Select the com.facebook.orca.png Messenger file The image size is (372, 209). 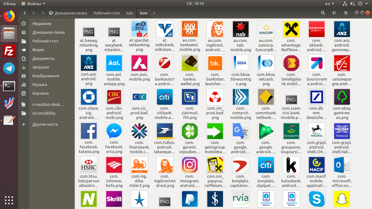pyautogui.click(x=114, y=131)
